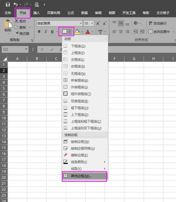Open the Undo history dropdown arrow
Image resolution: width=176 pixels, height=202 pixels.
point(20,5)
